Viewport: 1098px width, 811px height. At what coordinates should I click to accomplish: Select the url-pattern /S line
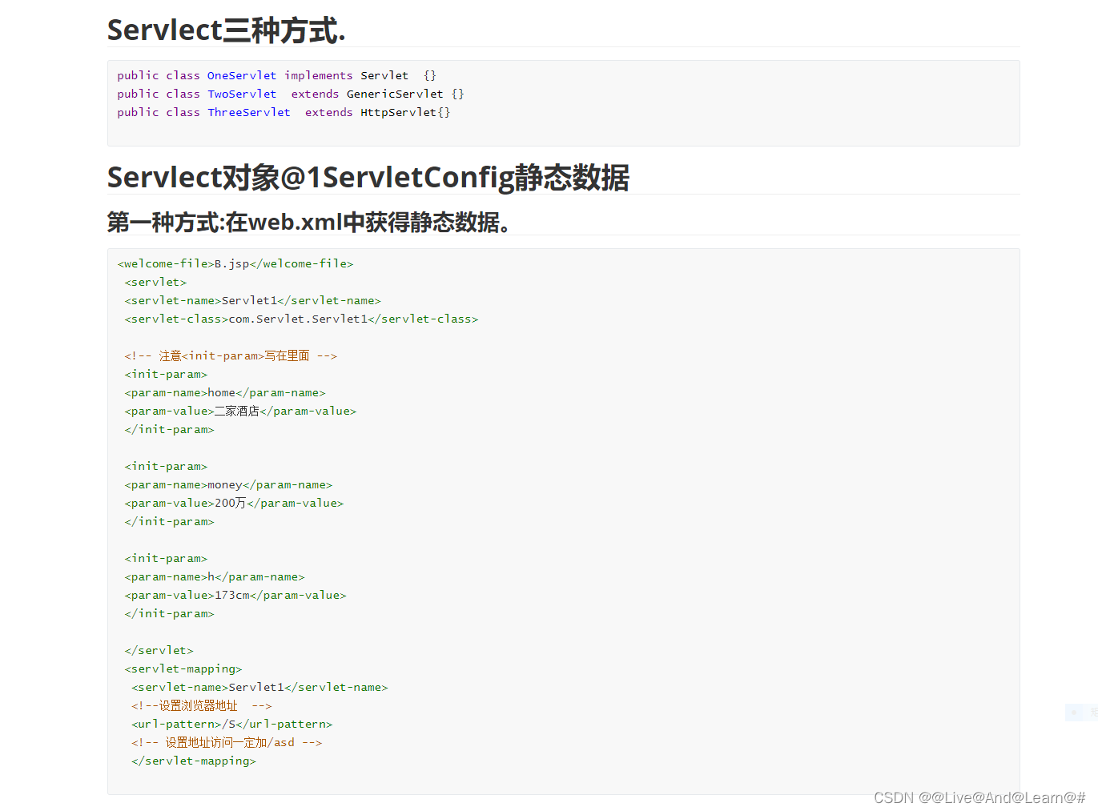[x=231, y=724]
